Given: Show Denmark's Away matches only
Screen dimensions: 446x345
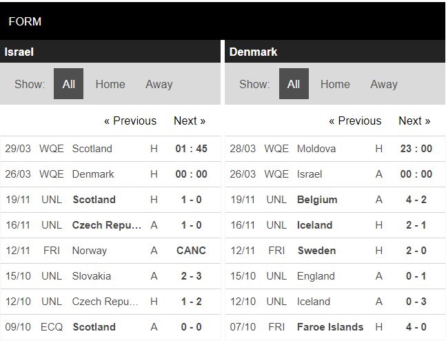Looking at the screenshot, I should (x=384, y=84).
